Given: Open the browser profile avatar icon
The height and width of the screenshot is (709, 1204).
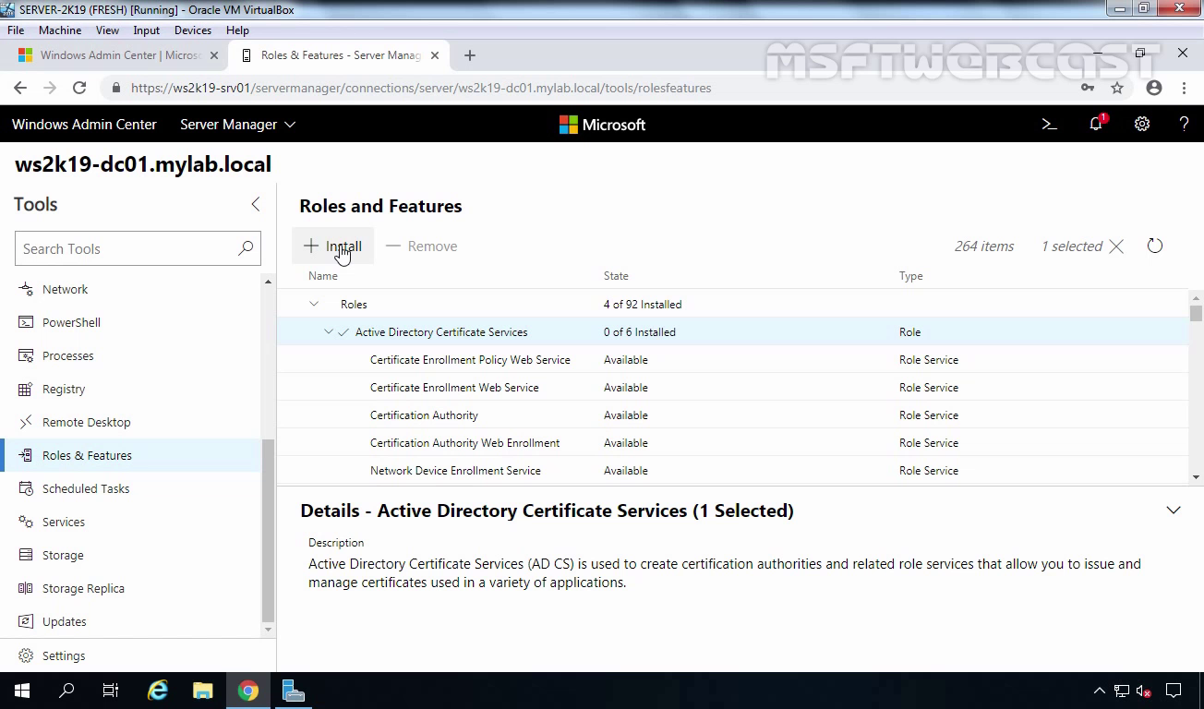Looking at the screenshot, I should pos(1153,88).
